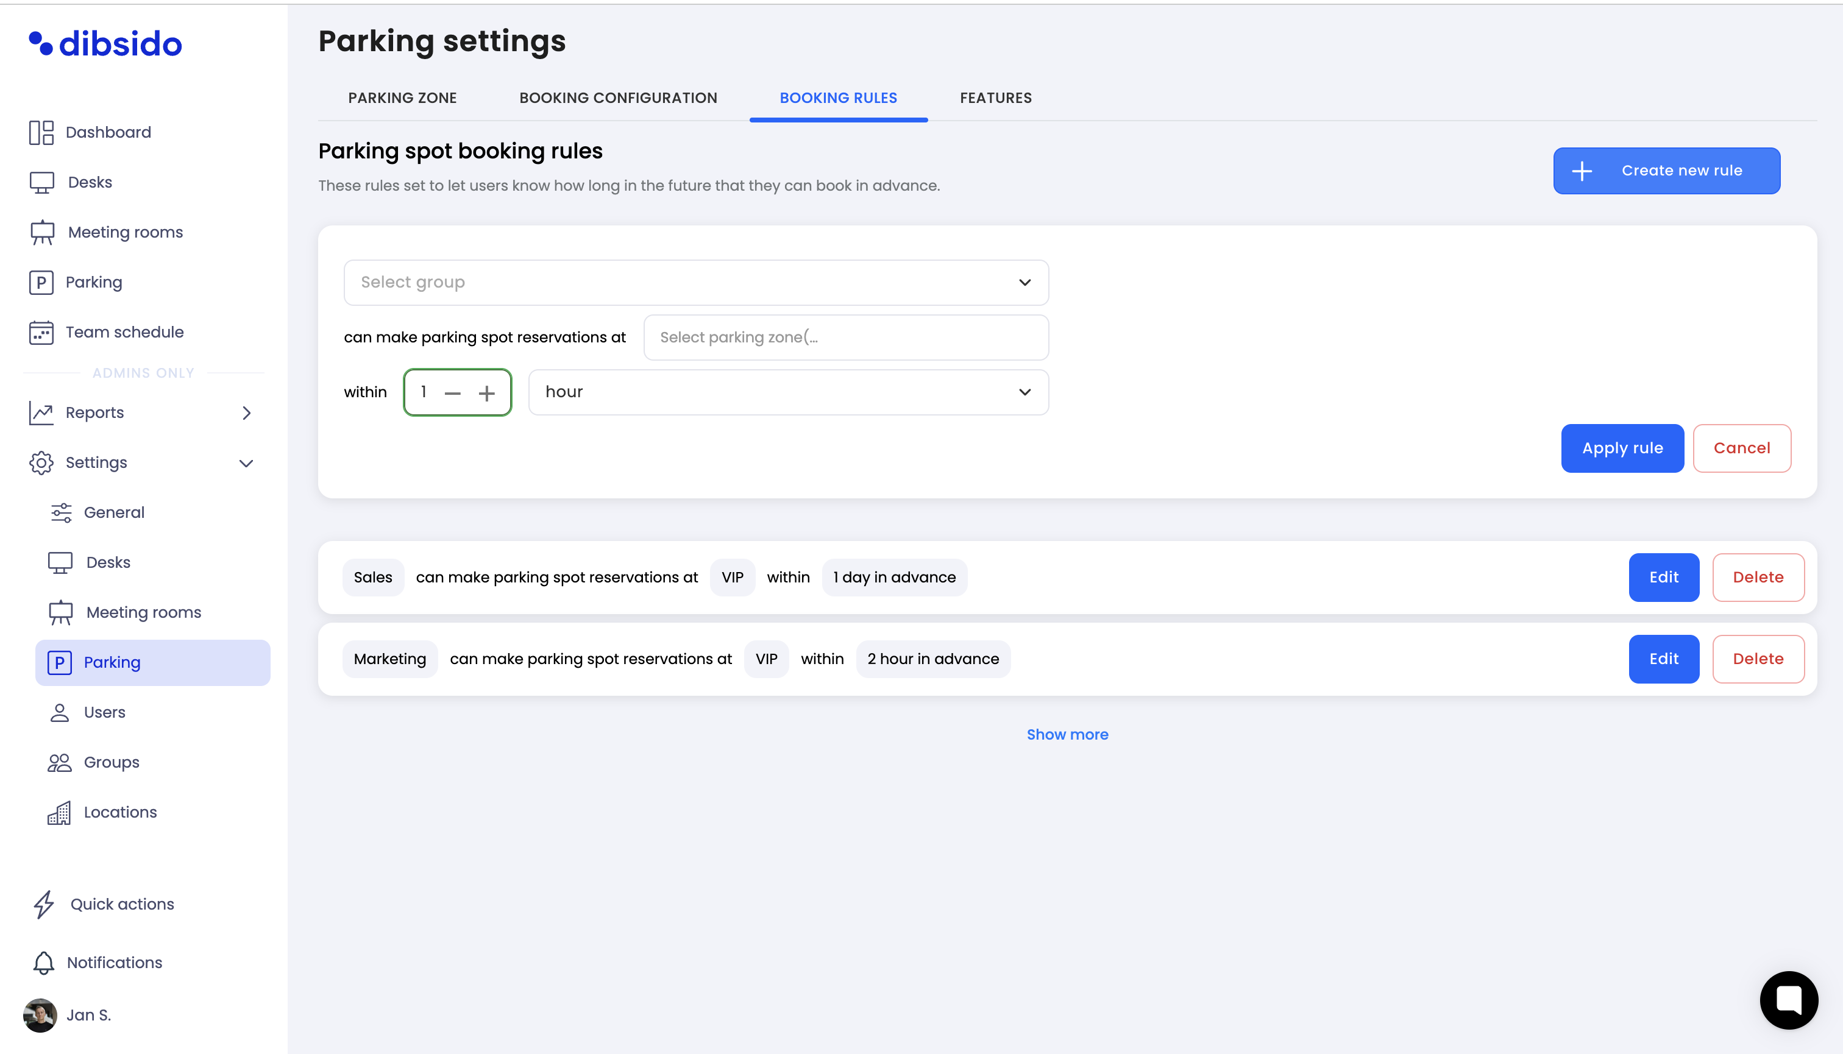This screenshot has width=1843, height=1054.
Task: Click the Notifications bell icon
Action: coord(43,963)
